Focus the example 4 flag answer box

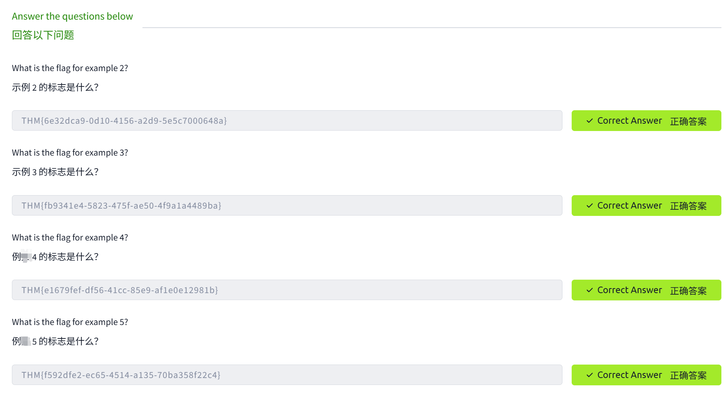287,290
